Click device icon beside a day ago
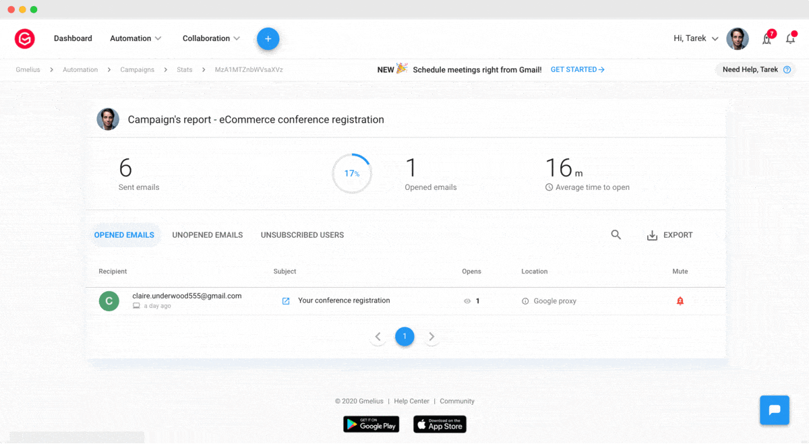Image resolution: width=809 pixels, height=448 pixels. (136, 306)
